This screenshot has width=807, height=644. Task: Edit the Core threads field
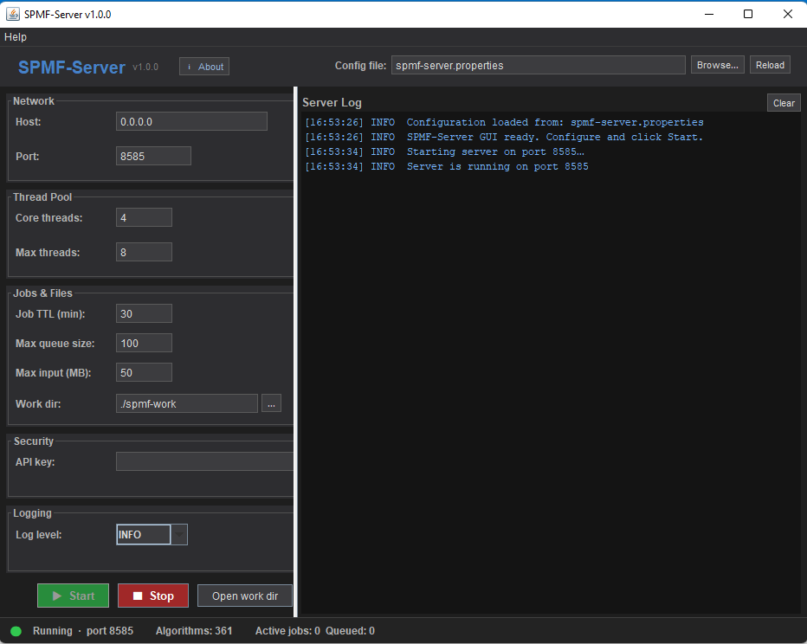144,218
